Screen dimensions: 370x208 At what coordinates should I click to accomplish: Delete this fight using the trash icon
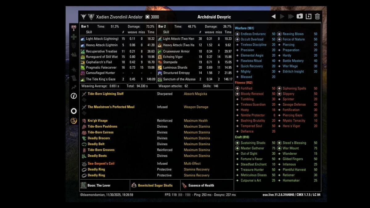(x=317, y=17)
